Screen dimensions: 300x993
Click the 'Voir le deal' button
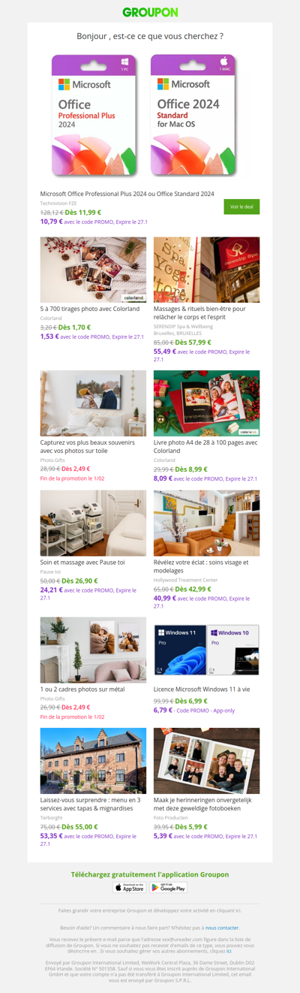click(x=241, y=207)
